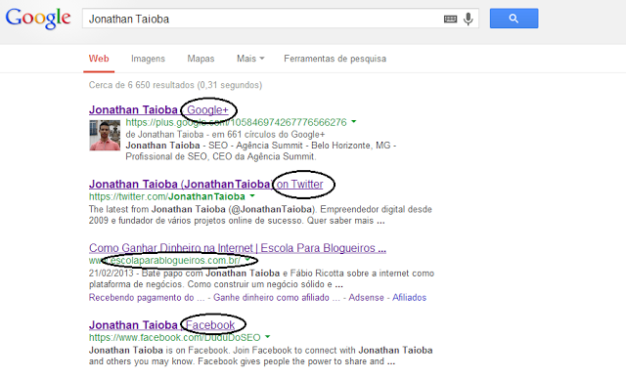Open the Mais dropdown menu
The image size is (626, 379).
point(250,59)
